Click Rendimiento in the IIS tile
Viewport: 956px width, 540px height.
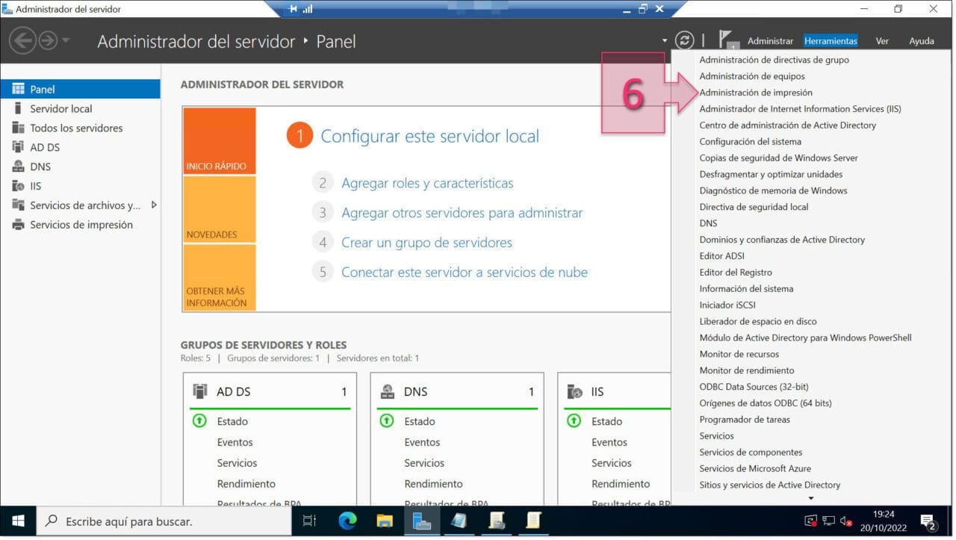pyautogui.click(x=621, y=484)
